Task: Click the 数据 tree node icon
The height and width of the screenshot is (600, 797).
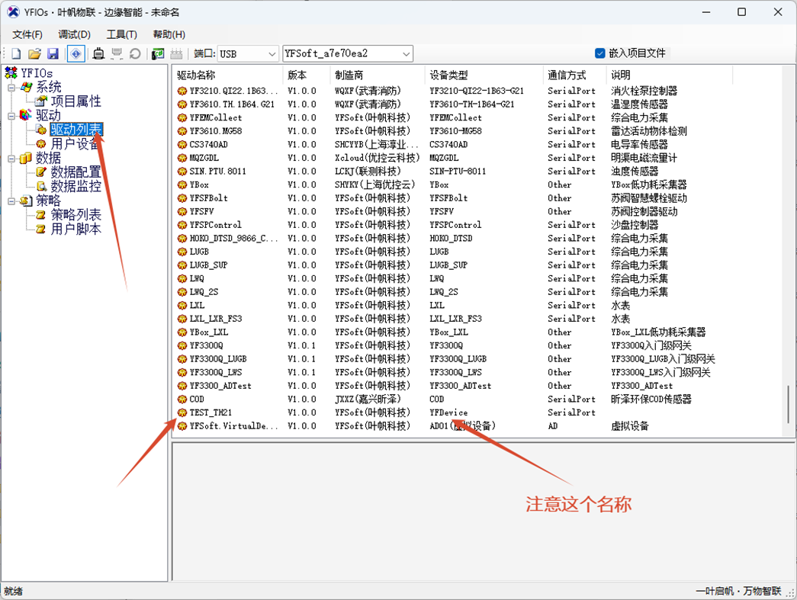Action: pos(26,158)
